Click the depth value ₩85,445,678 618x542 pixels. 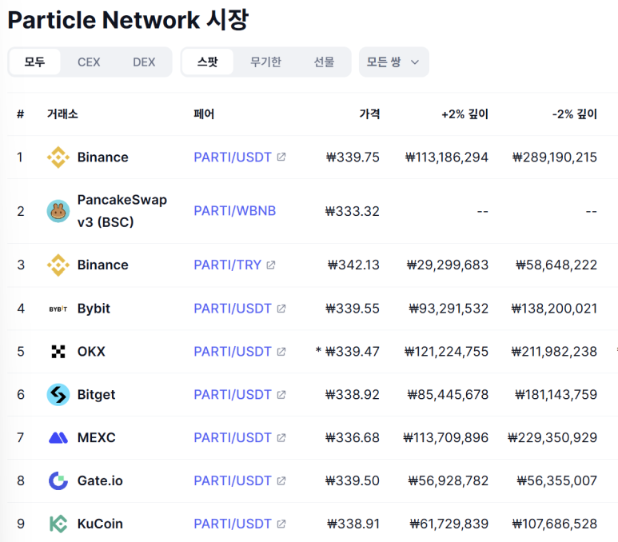click(448, 395)
